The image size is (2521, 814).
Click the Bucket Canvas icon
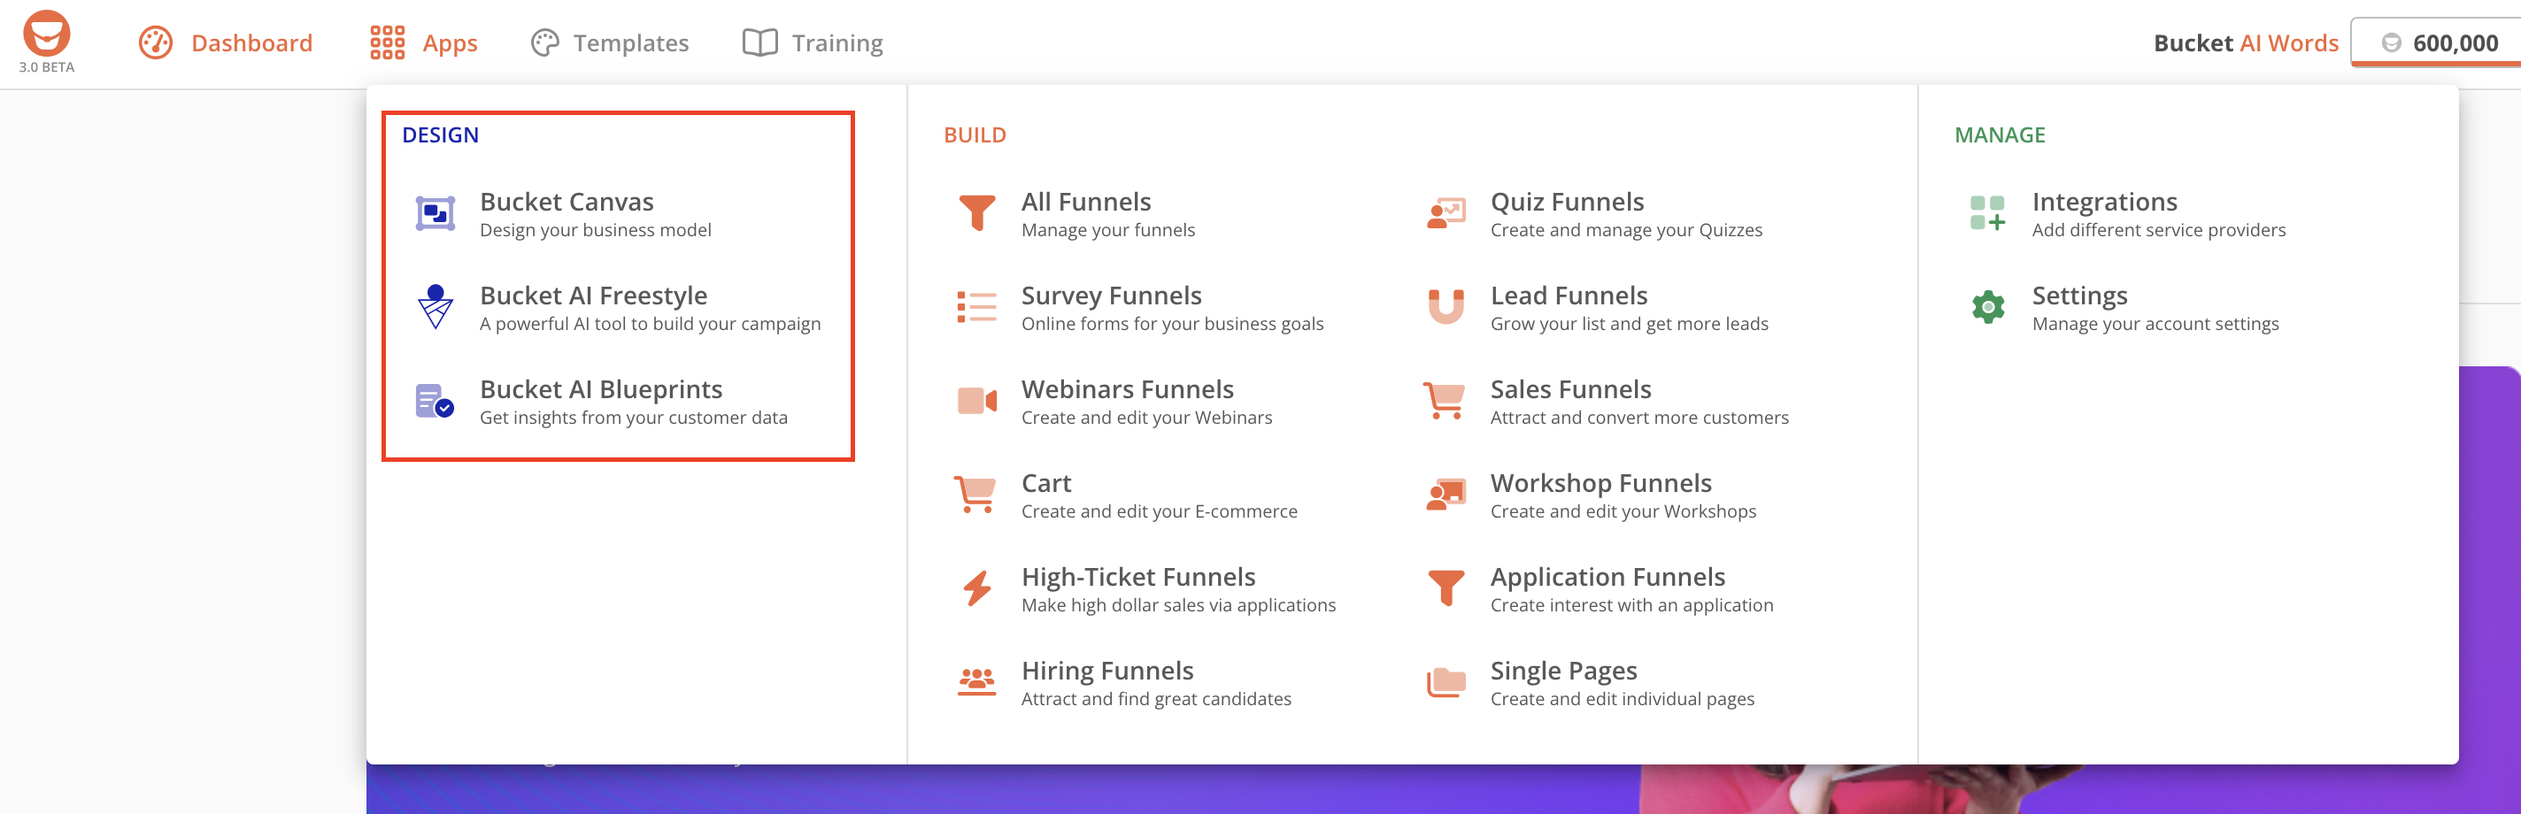coord(436,213)
